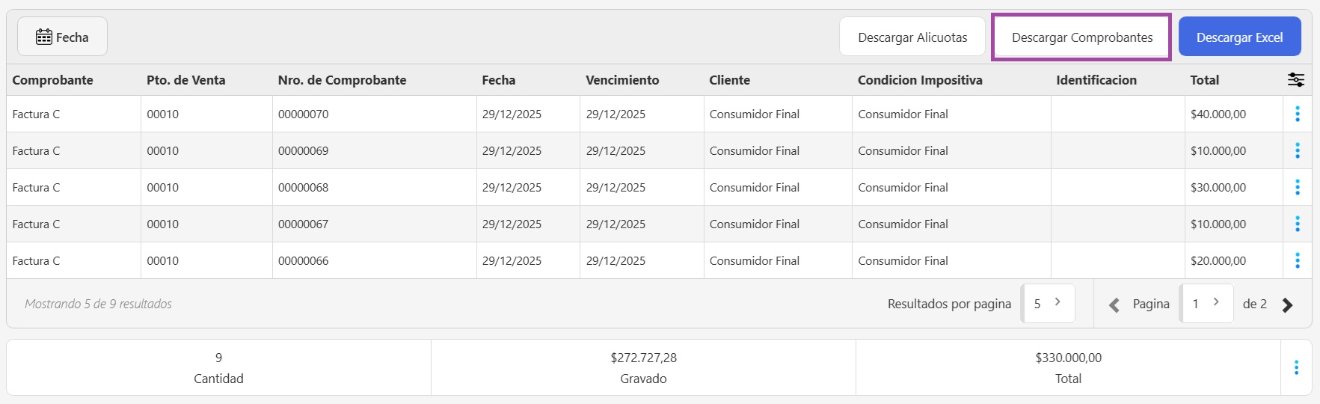
Task: Click the Nro. de Comprobante header
Action: pos(342,80)
